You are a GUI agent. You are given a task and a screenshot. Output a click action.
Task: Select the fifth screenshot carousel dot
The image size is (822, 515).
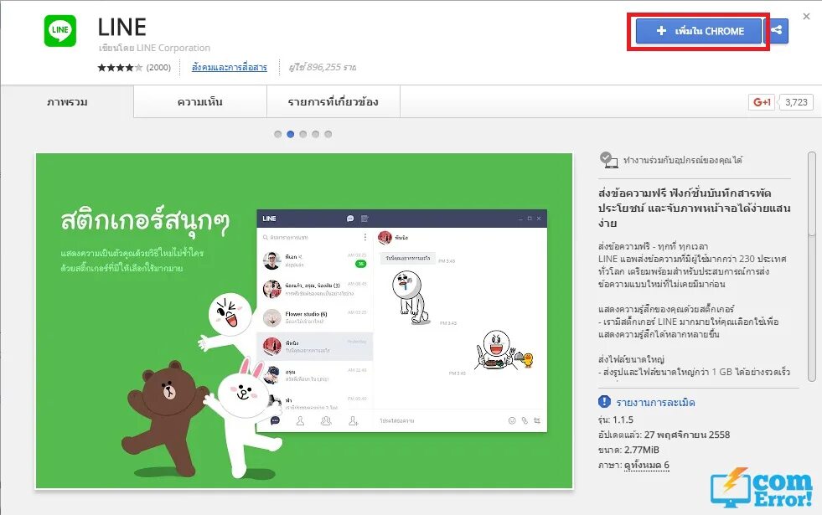[328, 134]
